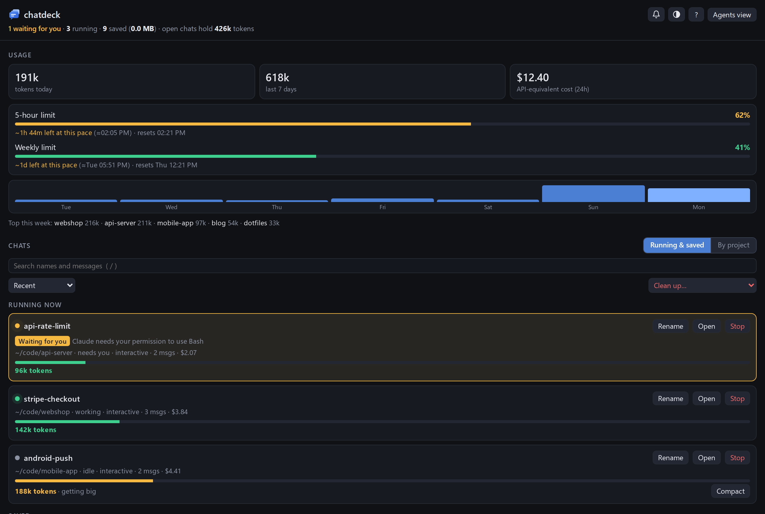
Task: Rename the android-push chat
Action: 670,458
